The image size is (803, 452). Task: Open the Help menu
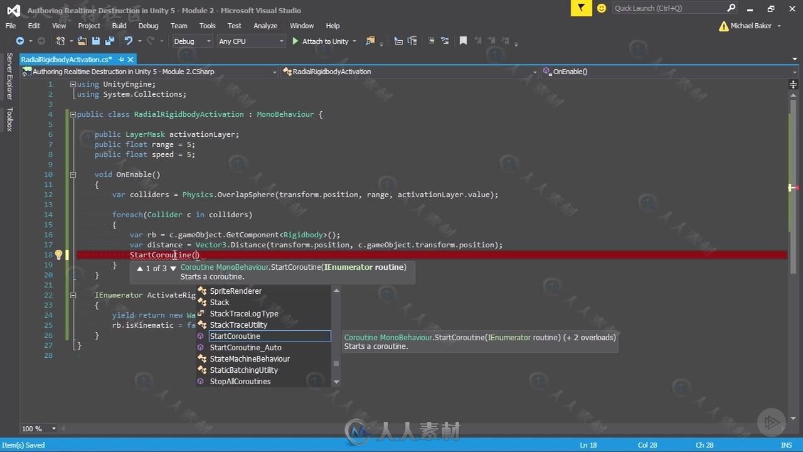(332, 26)
